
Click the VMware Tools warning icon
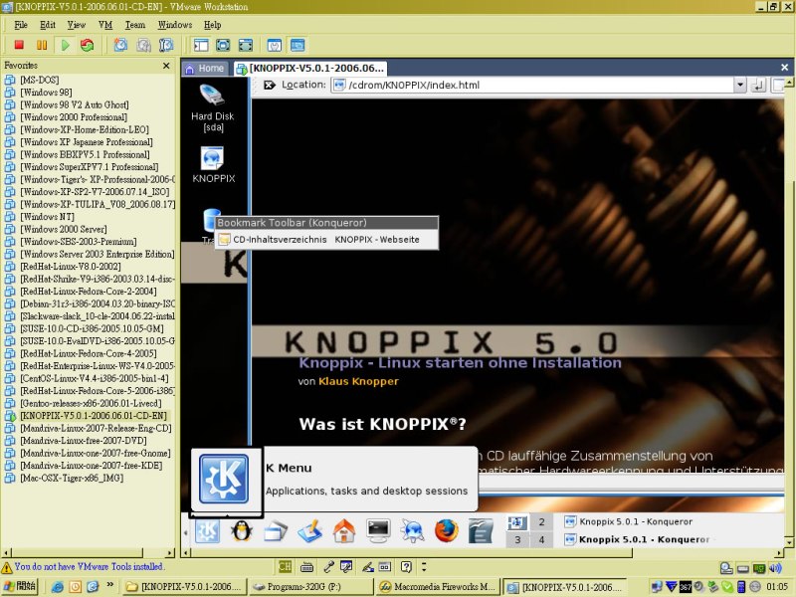click(x=7, y=567)
